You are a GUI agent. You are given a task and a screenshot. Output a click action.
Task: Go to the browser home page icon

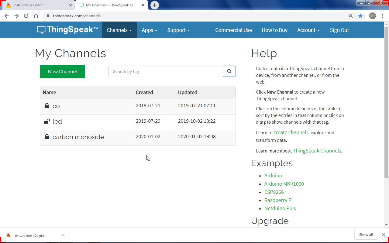pyautogui.click(x=36, y=16)
